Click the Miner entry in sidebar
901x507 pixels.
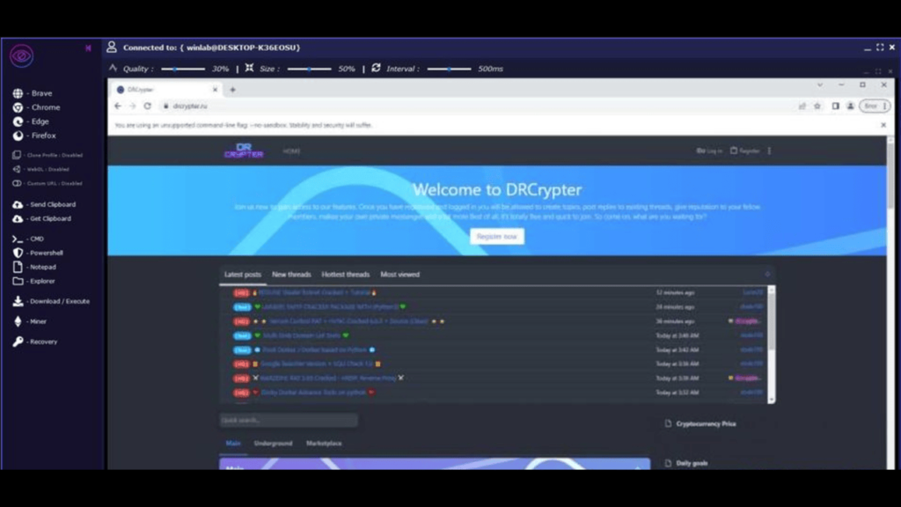pyautogui.click(x=30, y=321)
